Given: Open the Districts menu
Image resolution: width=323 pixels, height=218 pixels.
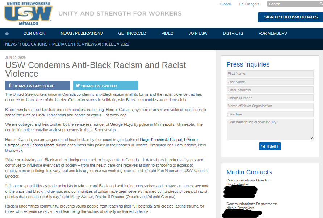Looking at the screenshot, I should tap(233, 33).
